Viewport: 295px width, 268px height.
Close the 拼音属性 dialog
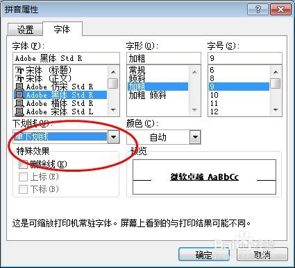(280, 10)
